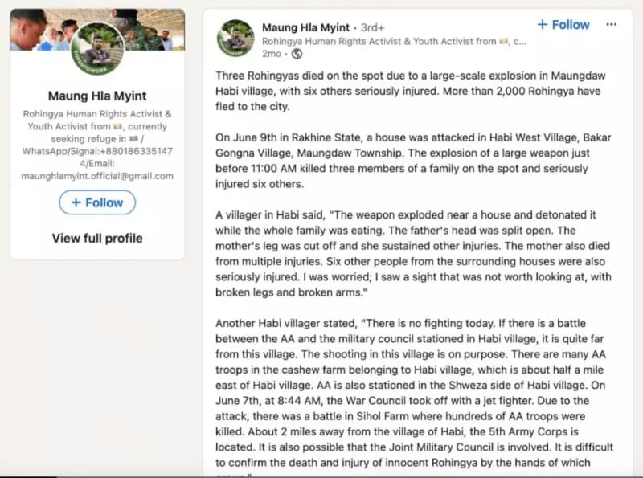Click author name in the post header
The height and width of the screenshot is (478, 643).
(x=305, y=27)
